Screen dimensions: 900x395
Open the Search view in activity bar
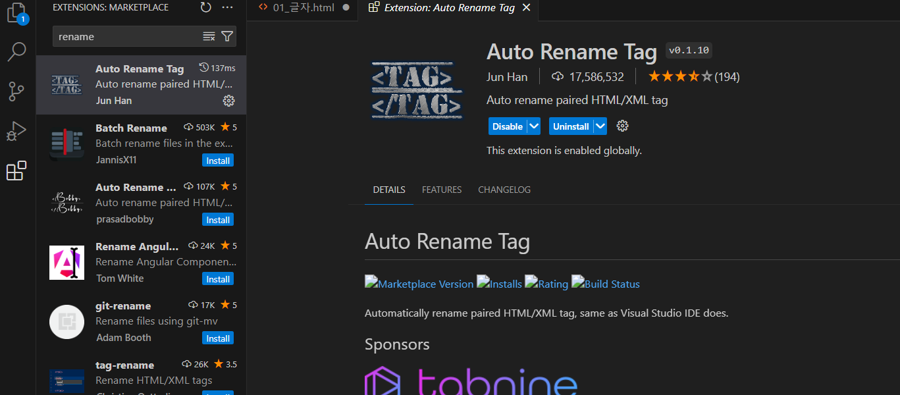click(17, 51)
